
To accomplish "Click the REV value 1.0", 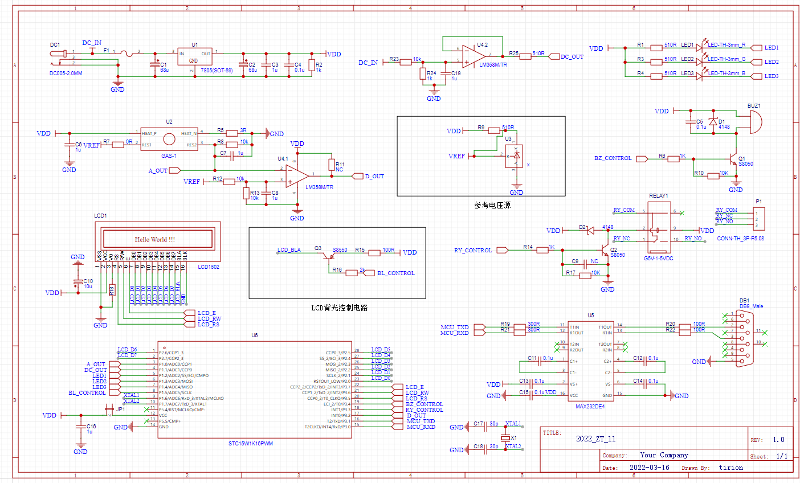I will tap(778, 440).
